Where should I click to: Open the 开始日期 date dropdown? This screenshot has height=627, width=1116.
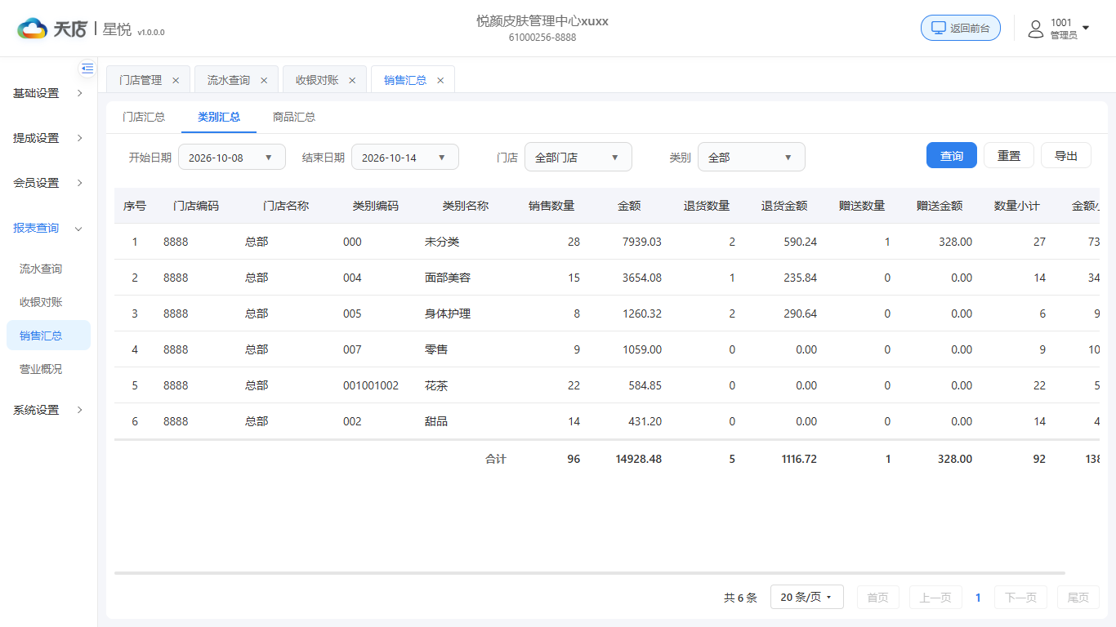click(x=232, y=158)
